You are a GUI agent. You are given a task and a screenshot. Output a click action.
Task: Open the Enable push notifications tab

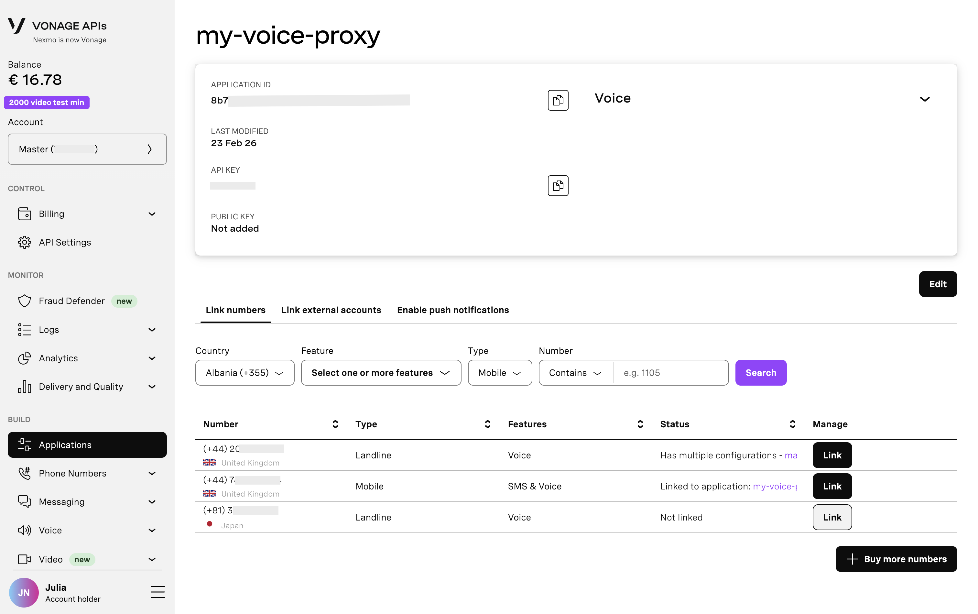tap(453, 310)
